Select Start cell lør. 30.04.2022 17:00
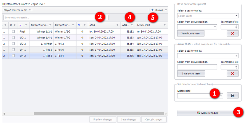Viewport: 246px width, 126px height. point(104,31)
